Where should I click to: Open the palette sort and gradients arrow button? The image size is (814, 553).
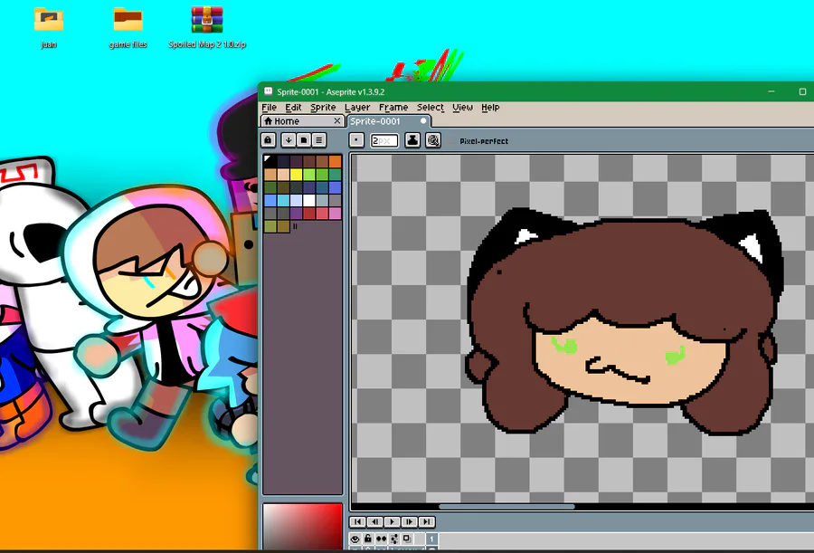(289, 139)
